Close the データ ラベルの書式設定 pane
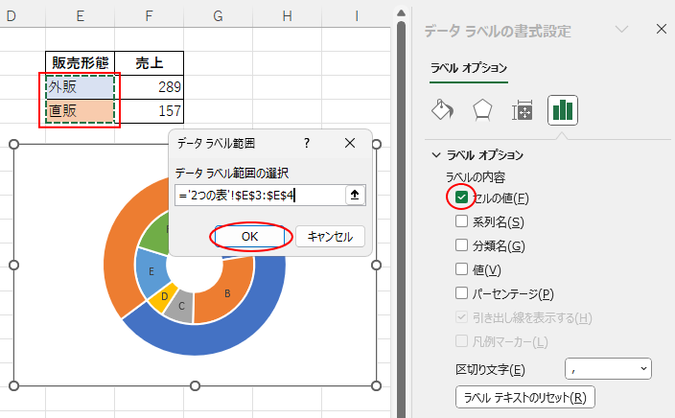 coord(661,30)
